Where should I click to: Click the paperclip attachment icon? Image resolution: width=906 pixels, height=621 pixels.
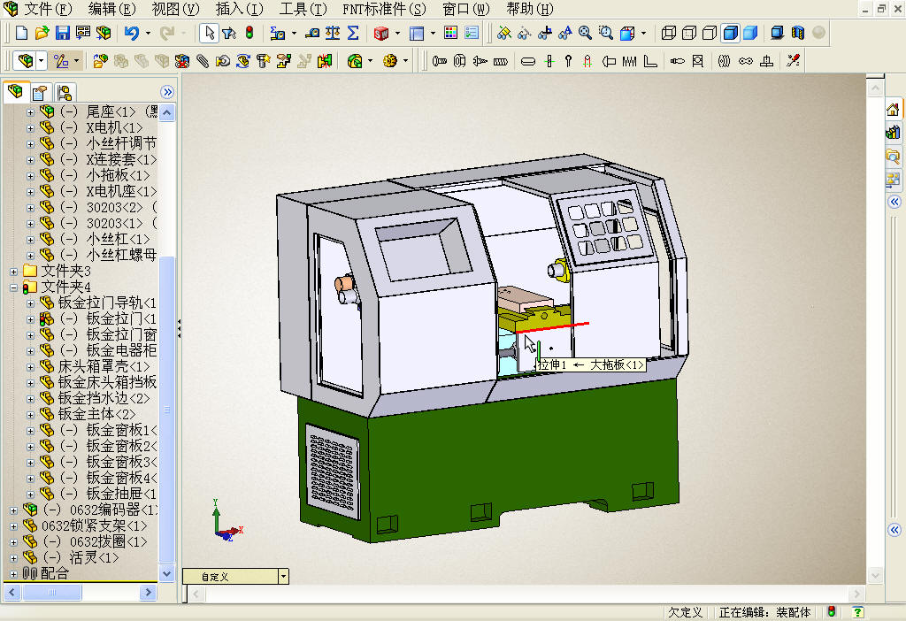[203, 61]
